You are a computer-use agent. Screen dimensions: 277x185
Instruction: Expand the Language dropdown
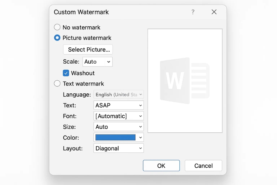point(119,95)
